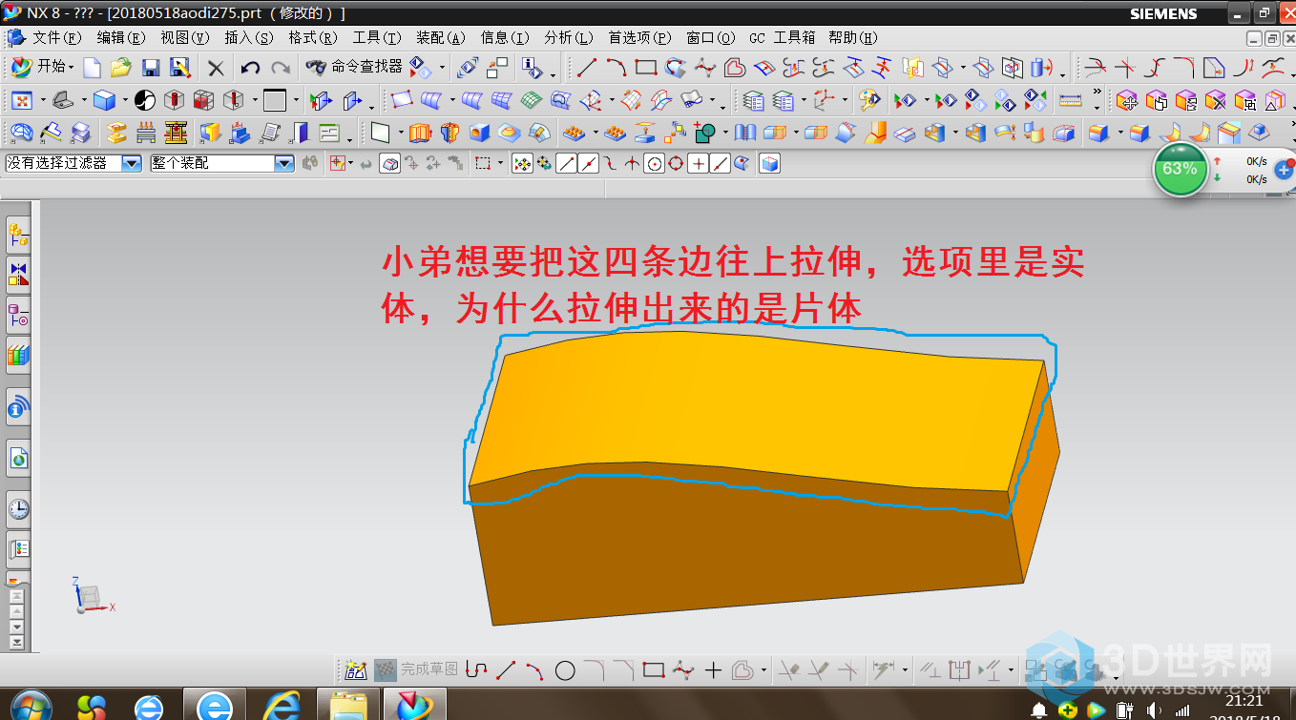Open Constraint Navigator in the resource bar
Image resolution: width=1296 pixels, height=720 pixels.
[x=18, y=273]
